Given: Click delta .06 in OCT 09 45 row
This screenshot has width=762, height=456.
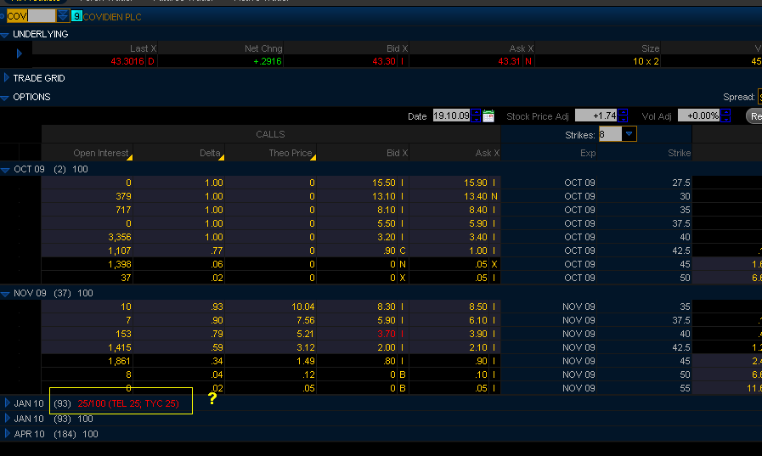Looking at the screenshot, I should pos(217,264).
